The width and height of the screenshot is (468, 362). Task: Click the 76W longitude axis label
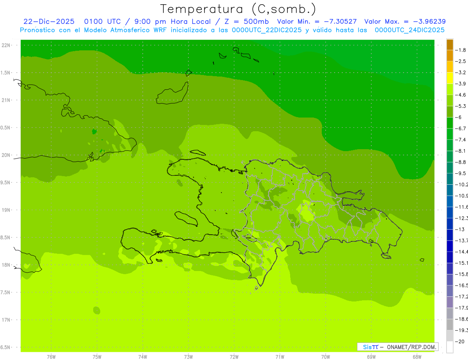click(x=51, y=357)
